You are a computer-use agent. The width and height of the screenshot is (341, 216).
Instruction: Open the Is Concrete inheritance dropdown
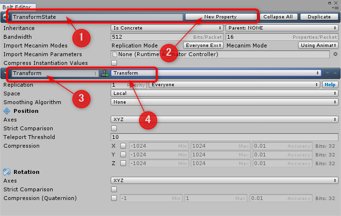click(167, 28)
